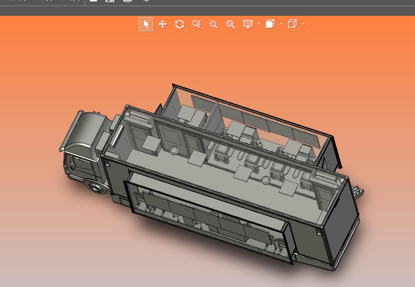Activate the Zoom to area tool

[214, 24]
